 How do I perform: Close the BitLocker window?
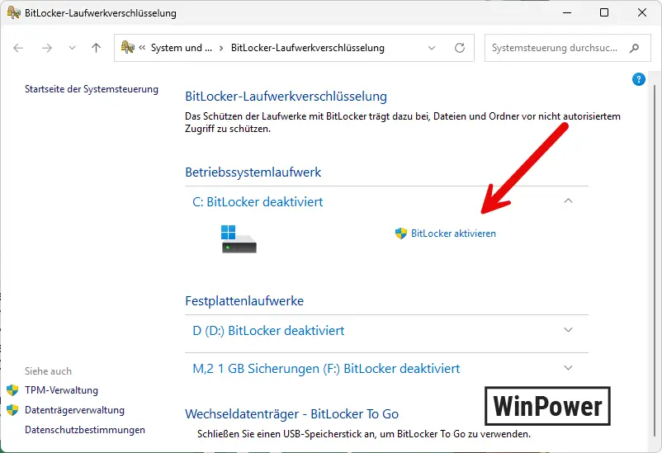click(x=642, y=12)
